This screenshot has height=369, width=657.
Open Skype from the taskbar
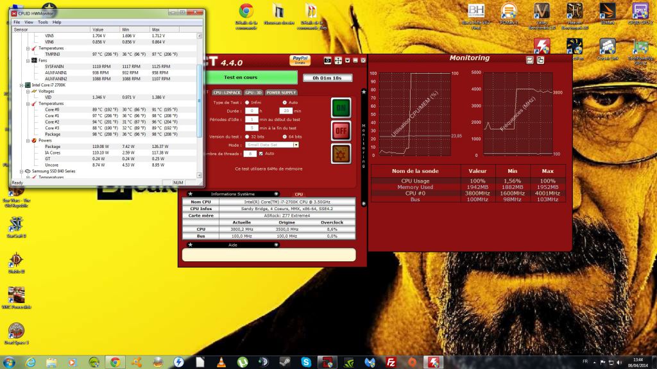click(306, 363)
